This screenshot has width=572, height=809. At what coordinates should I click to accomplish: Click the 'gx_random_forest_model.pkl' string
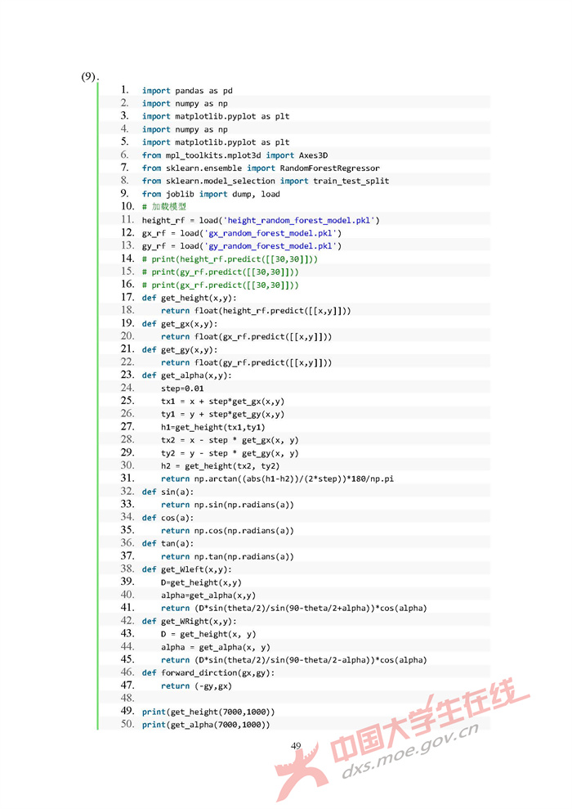point(270,233)
